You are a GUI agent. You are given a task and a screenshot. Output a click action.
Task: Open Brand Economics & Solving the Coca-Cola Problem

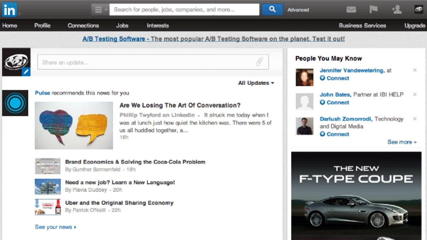tap(135, 162)
